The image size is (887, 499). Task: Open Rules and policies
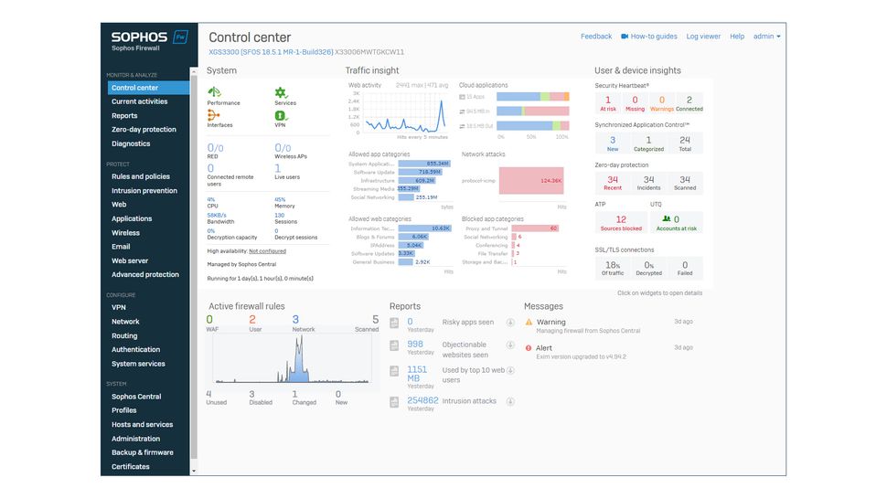click(x=140, y=176)
